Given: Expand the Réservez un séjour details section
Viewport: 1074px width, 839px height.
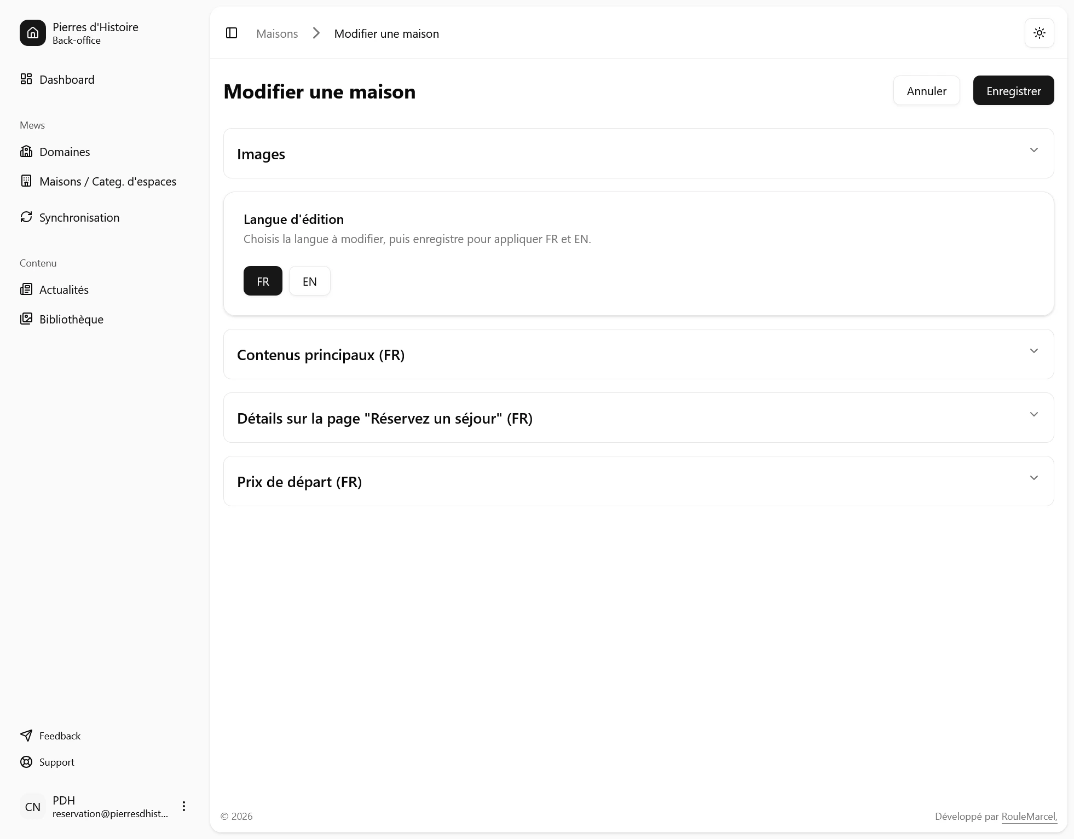Looking at the screenshot, I should [x=638, y=418].
